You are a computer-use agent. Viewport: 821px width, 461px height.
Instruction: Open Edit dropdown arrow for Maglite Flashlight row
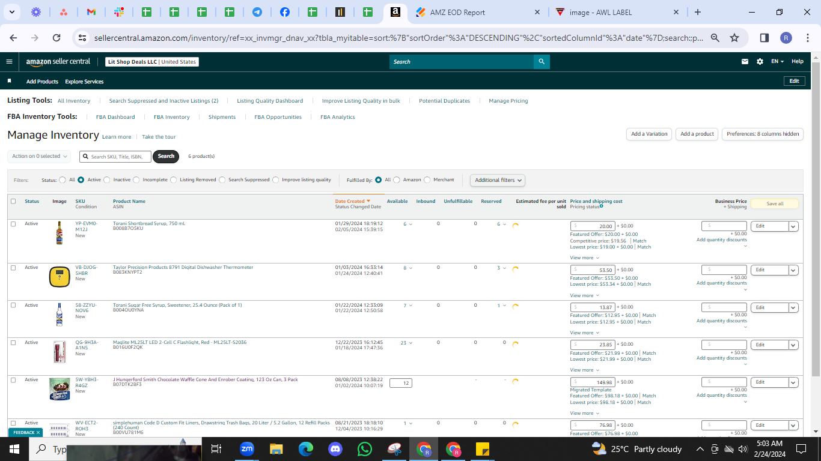(x=793, y=345)
